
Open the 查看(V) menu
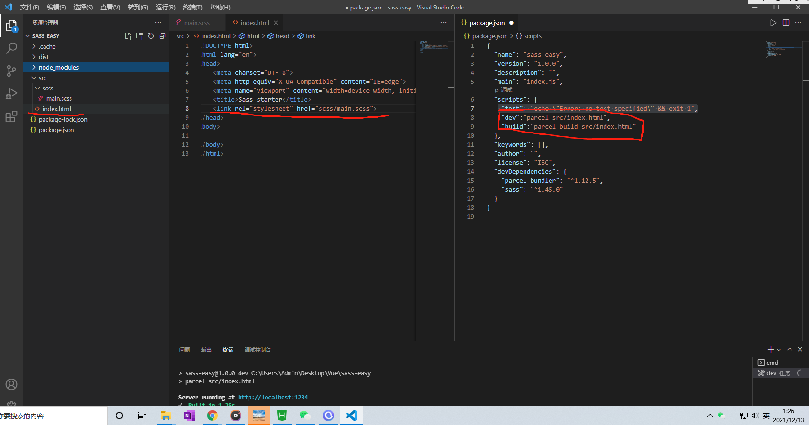click(x=110, y=7)
